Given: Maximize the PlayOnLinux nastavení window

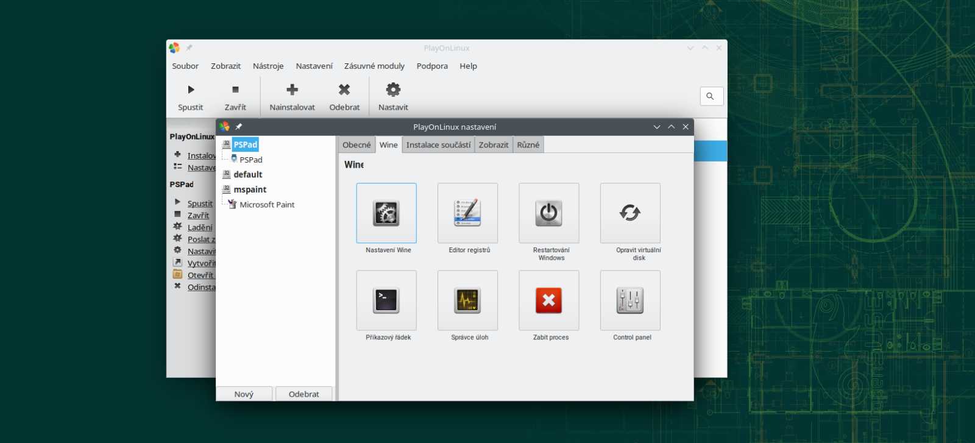Looking at the screenshot, I should pyautogui.click(x=671, y=127).
